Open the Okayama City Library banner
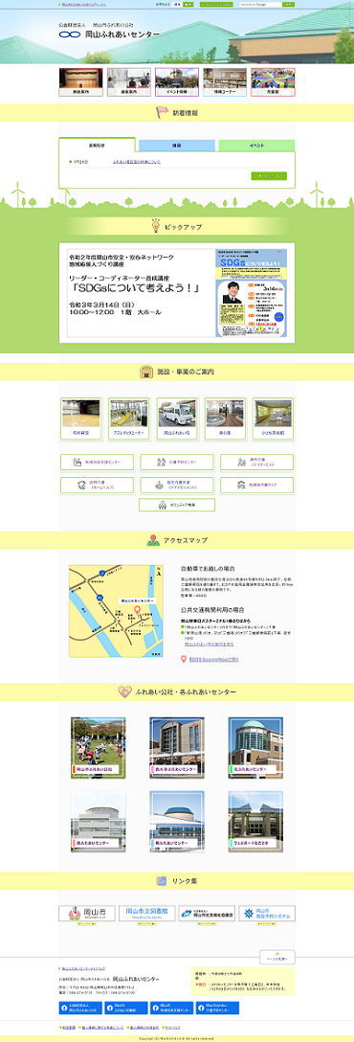The width and height of the screenshot is (354, 1042). coord(146,913)
